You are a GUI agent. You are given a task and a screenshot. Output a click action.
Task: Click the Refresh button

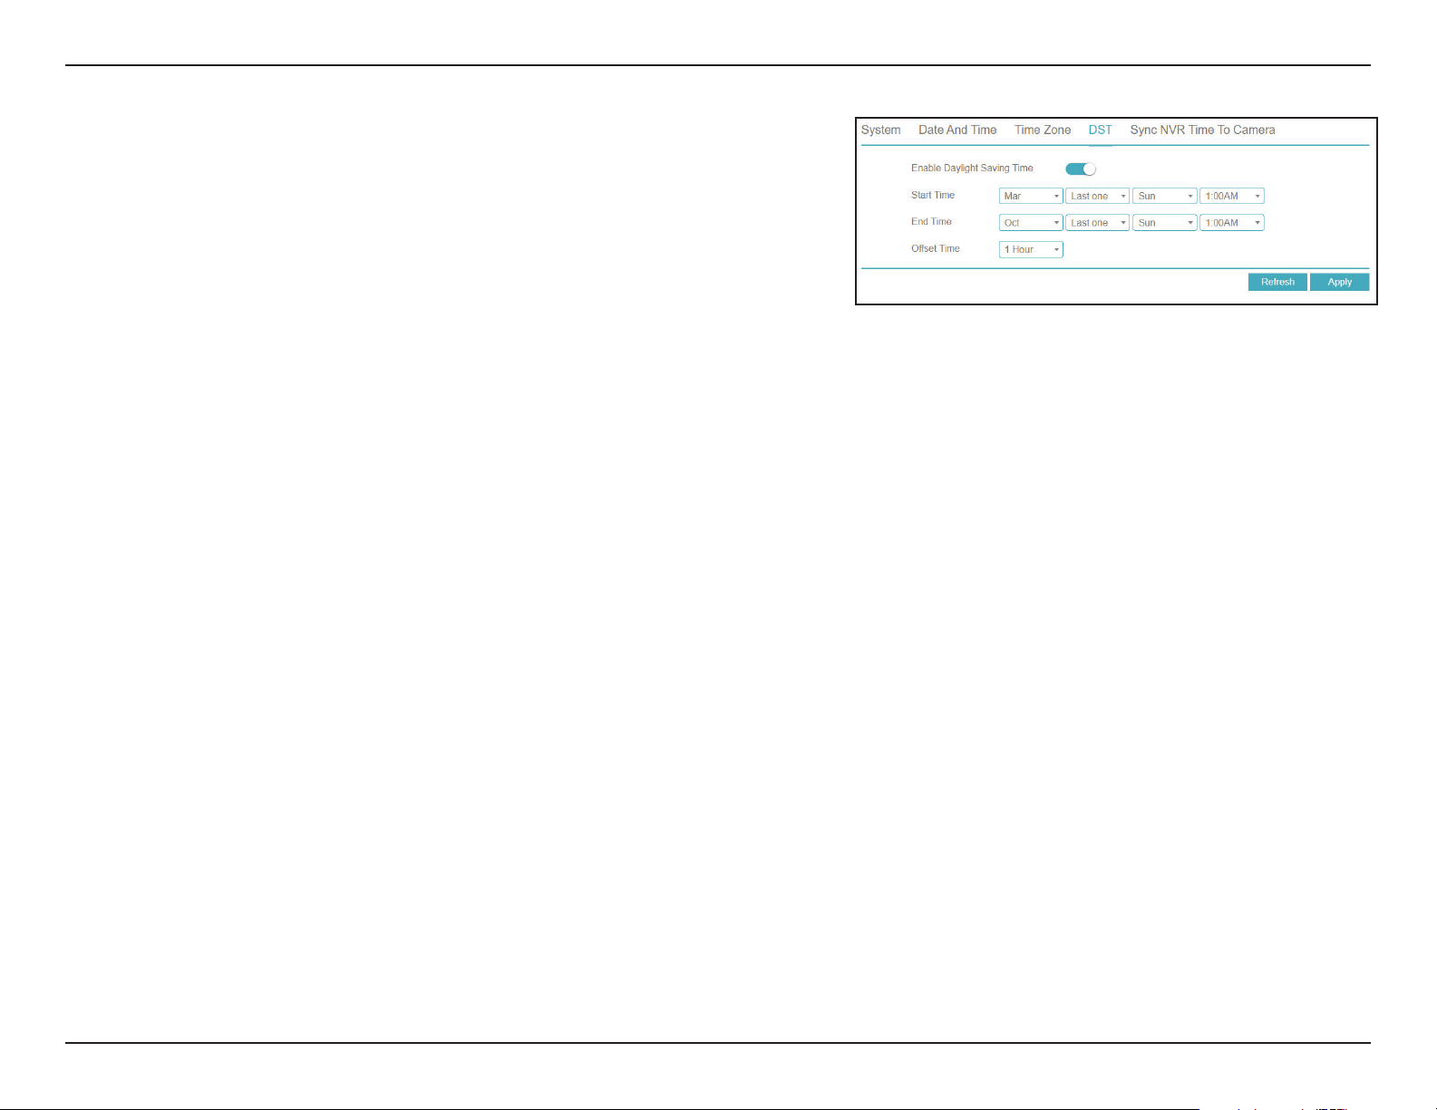(x=1277, y=282)
